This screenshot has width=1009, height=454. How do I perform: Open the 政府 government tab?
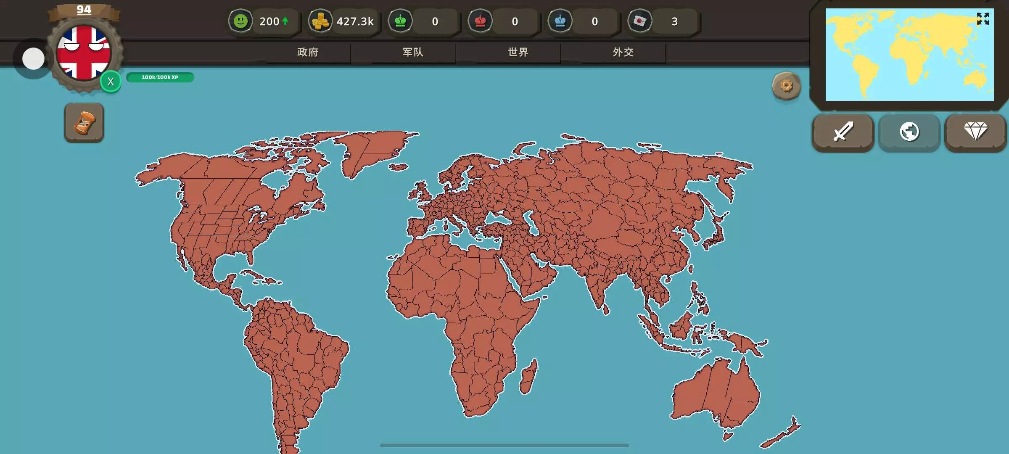(x=308, y=52)
